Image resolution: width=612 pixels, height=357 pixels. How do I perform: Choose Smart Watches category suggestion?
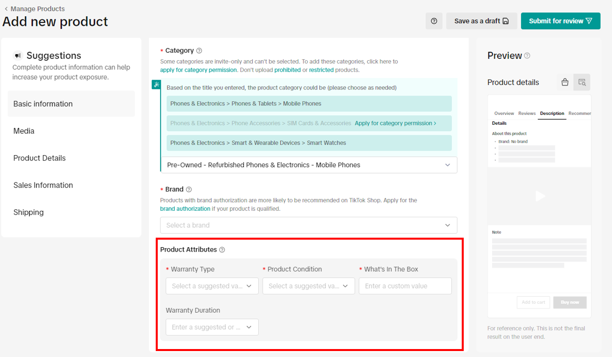tap(309, 143)
